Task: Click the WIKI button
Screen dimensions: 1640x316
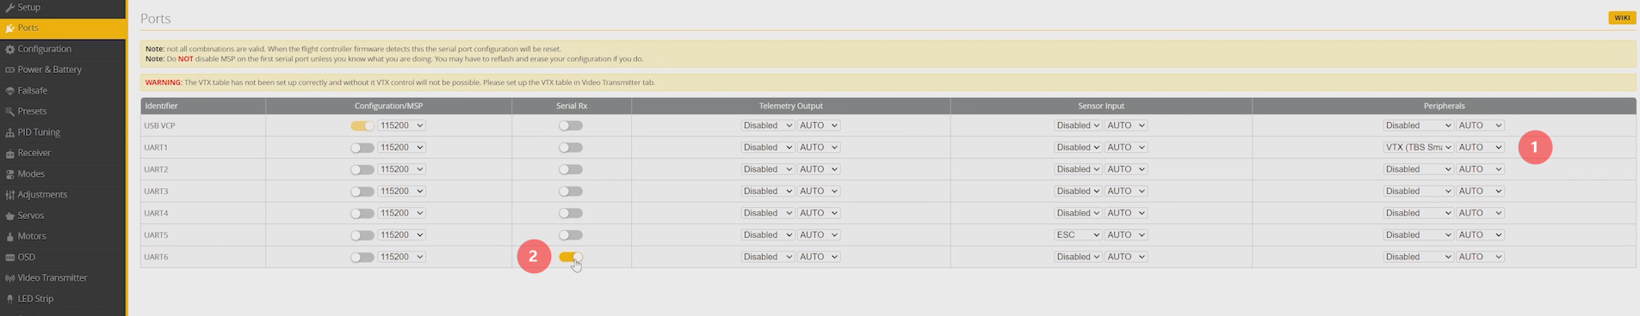Action: coord(1622,17)
